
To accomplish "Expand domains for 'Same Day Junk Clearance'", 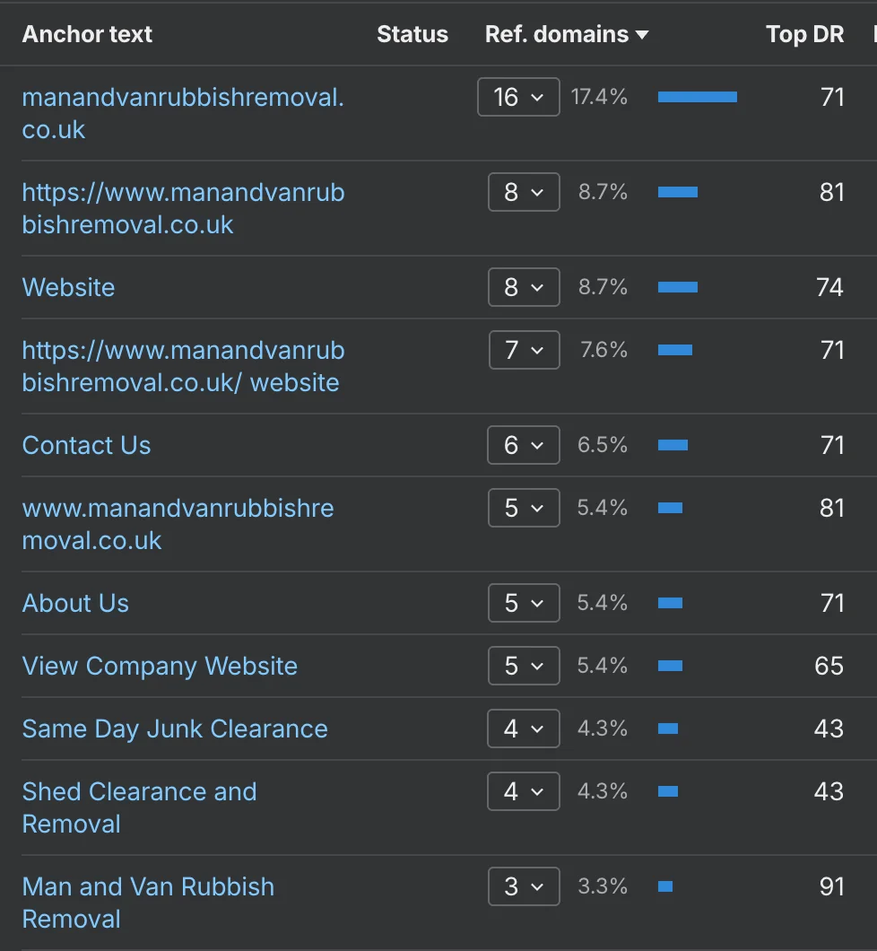I will pos(523,729).
